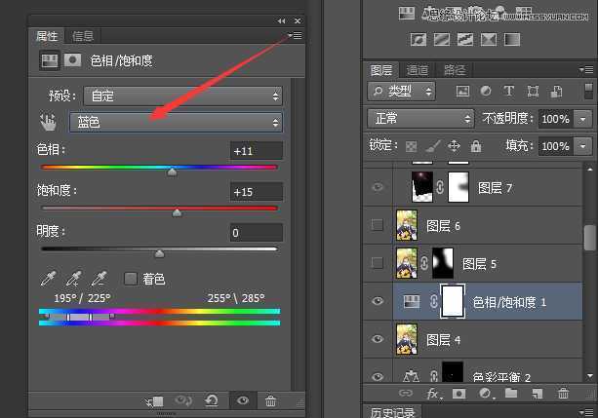This screenshot has height=418, width=598.
Task: Click the opacity 100% field
Action: coord(556,119)
